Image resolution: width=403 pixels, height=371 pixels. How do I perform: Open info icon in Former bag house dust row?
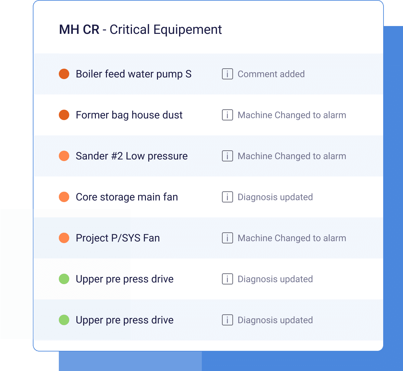pos(227,115)
